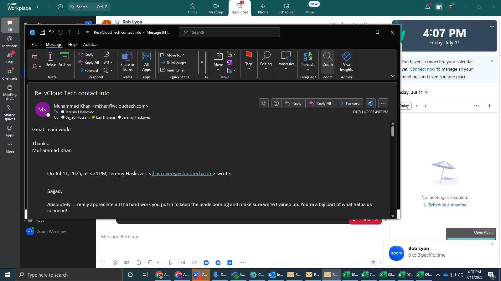Open the File menu in Outlook
The image size is (501, 281).
(x=34, y=44)
